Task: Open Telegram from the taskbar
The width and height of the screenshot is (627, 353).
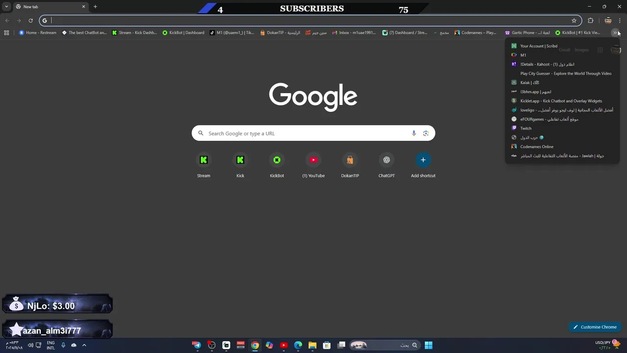Action: pyautogui.click(x=197, y=345)
